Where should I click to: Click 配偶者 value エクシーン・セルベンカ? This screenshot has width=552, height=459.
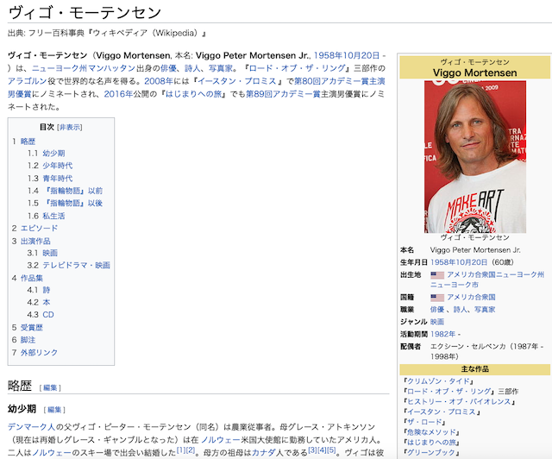[x=467, y=346]
